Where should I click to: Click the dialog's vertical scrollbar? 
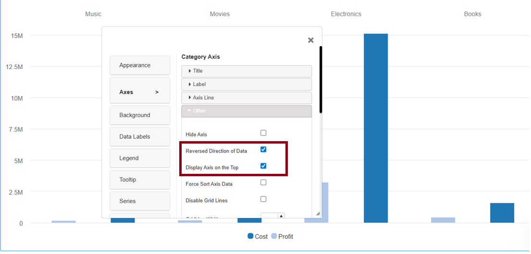[x=321, y=79]
